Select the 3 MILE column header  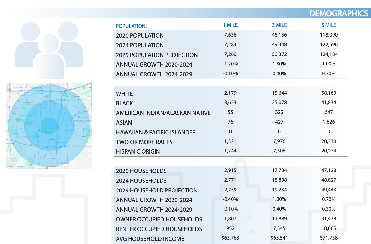pyautogui.click(x=279, y=25)
